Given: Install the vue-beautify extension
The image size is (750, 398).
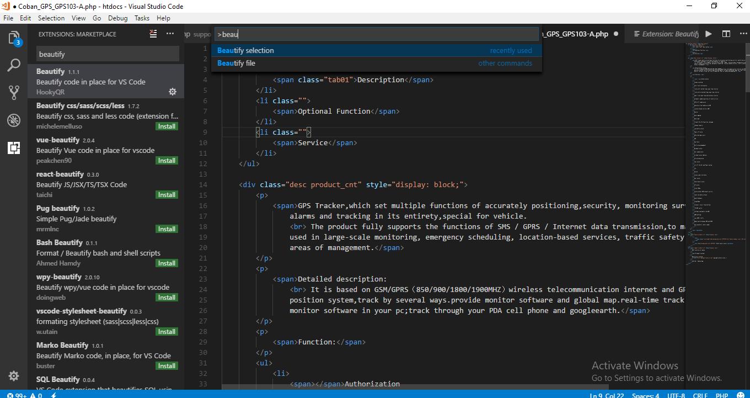Looking at the screenshot, I should point(167,161).
